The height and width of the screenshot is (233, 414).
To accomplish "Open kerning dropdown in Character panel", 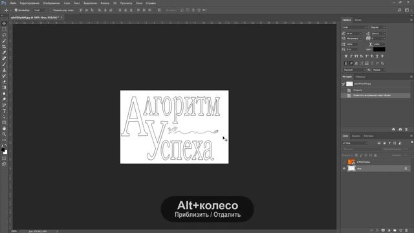I will coord(354,39).
